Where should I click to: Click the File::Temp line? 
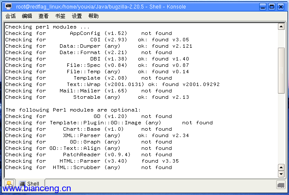[x=97, y=72]
